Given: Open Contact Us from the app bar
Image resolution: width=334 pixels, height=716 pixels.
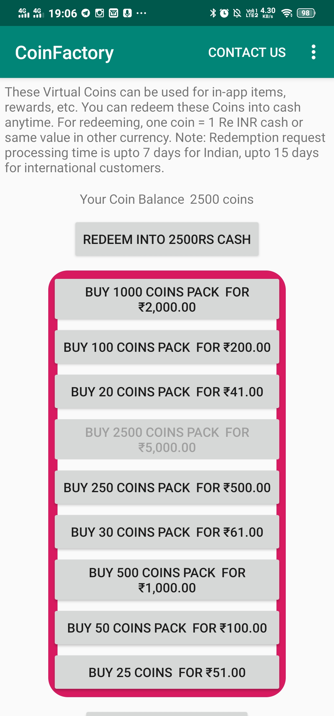Looking at the screenshot, I should click(x=247, y=52).
